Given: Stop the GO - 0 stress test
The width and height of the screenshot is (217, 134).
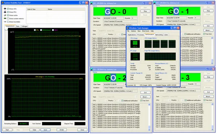Looking at the screenshot, I should click(145, 11).
